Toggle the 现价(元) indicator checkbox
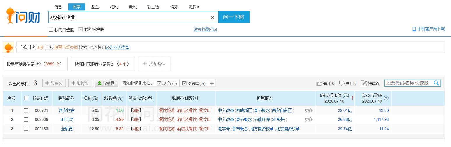 159,83
